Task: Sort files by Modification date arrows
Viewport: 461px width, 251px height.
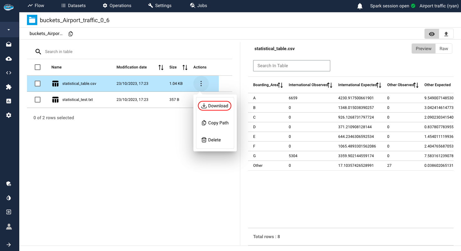Action: coord(161,67)
